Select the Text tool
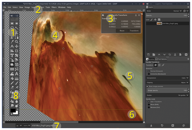 point(17,74)
